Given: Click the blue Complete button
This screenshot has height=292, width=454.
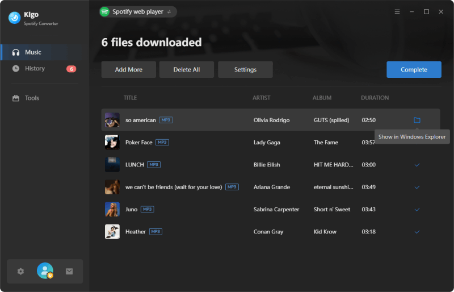Looking at the screenshot, I should point(414,70).
